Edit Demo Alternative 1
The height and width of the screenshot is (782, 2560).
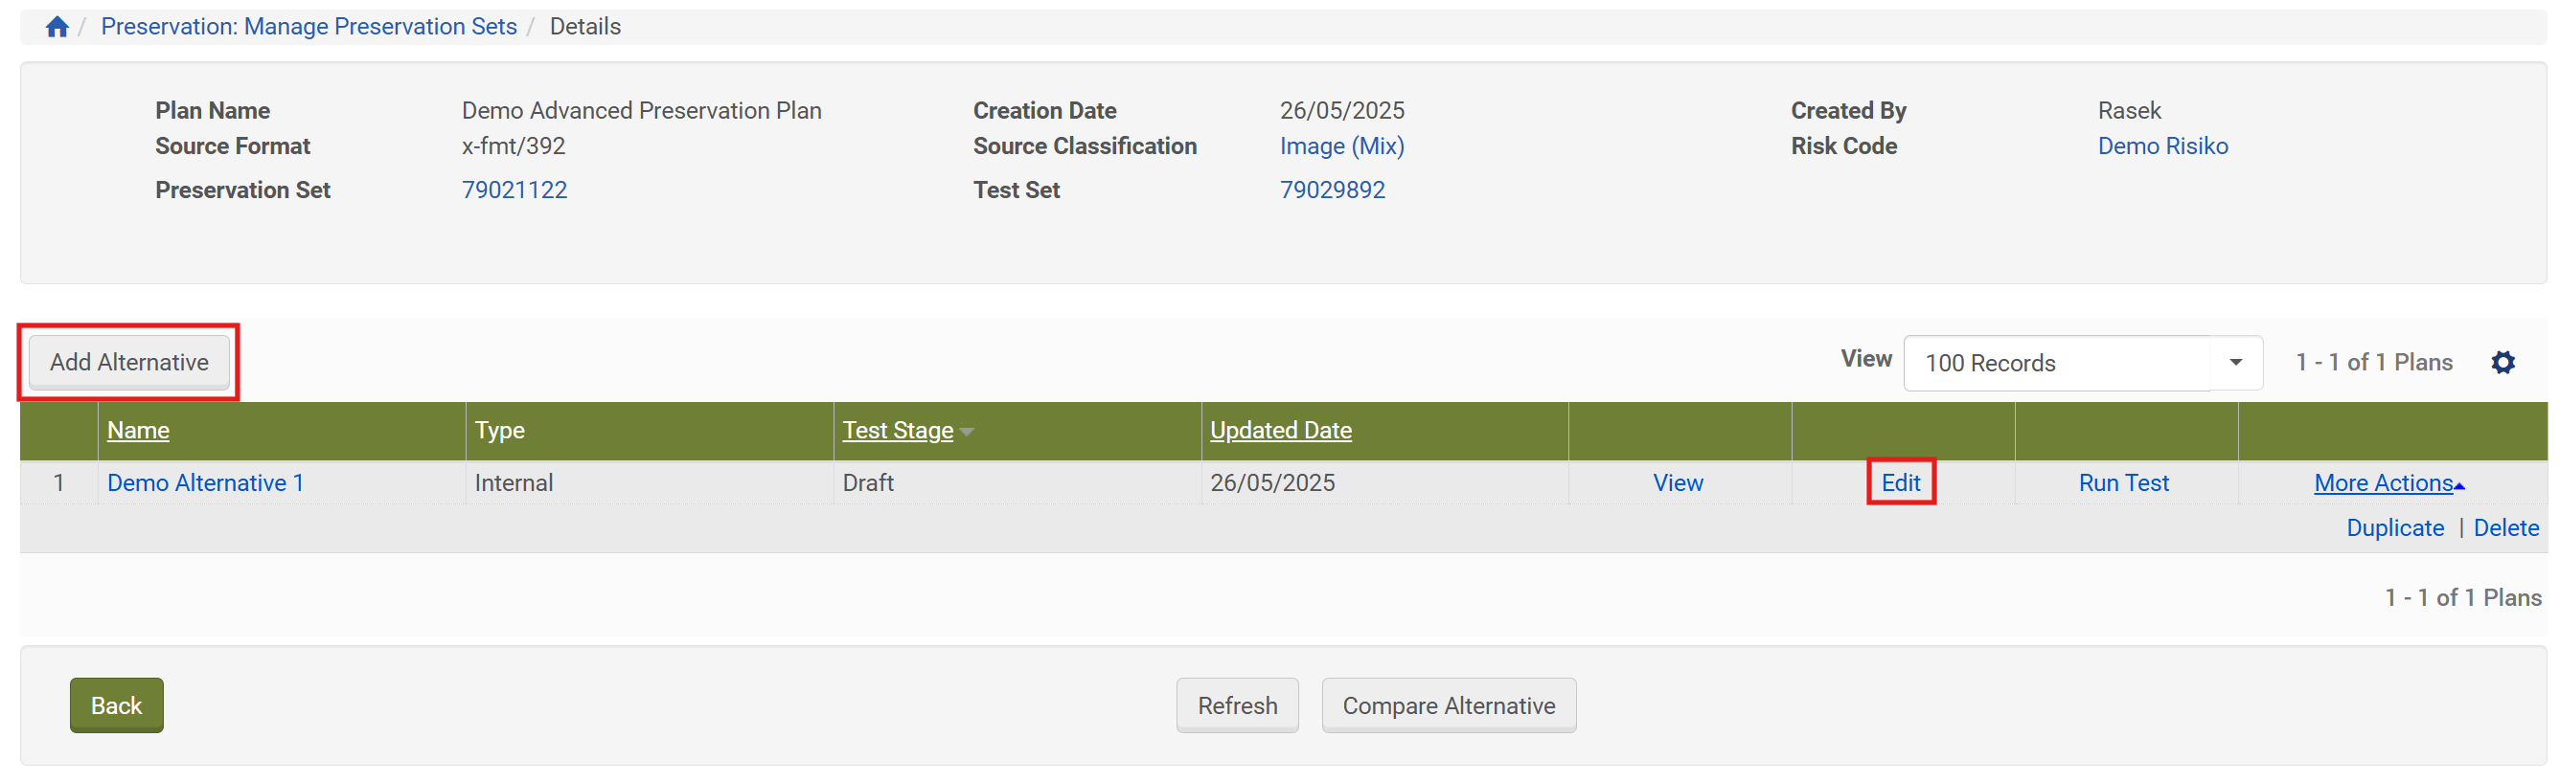coord(1899,482)
